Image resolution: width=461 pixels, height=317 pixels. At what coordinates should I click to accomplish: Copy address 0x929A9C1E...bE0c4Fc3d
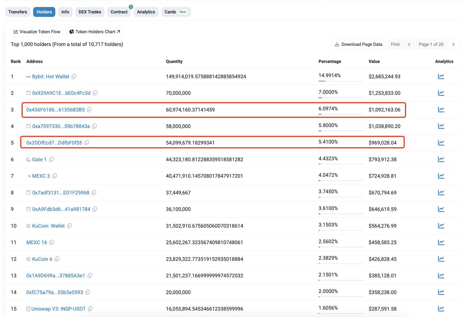[95, 93]
